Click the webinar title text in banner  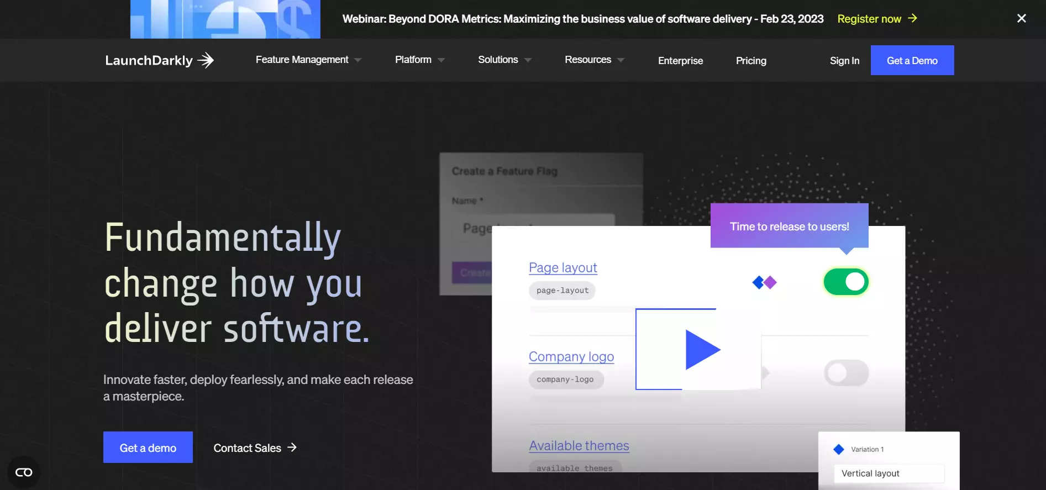(583, 19)
